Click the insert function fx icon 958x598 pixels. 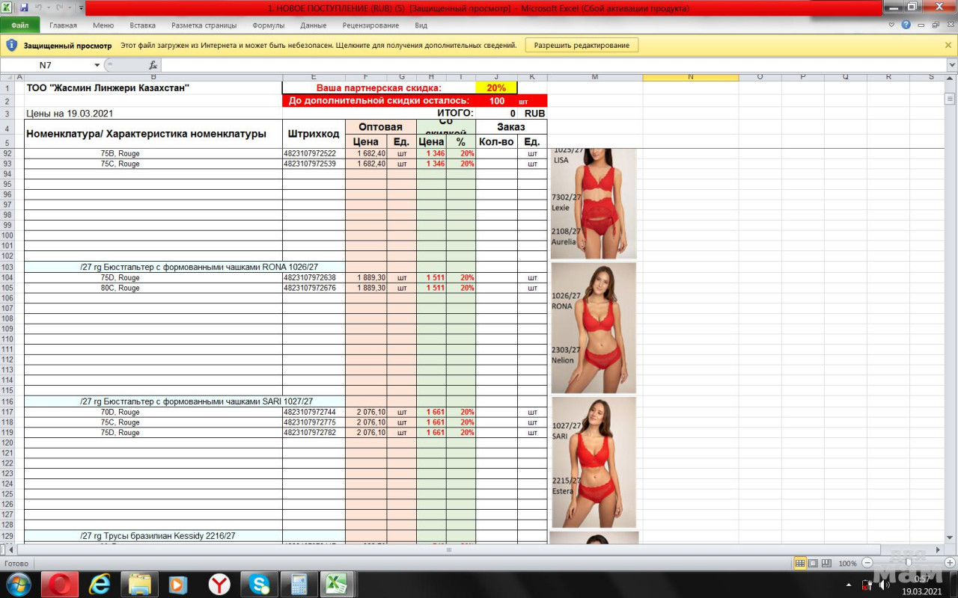click(153, 65)
